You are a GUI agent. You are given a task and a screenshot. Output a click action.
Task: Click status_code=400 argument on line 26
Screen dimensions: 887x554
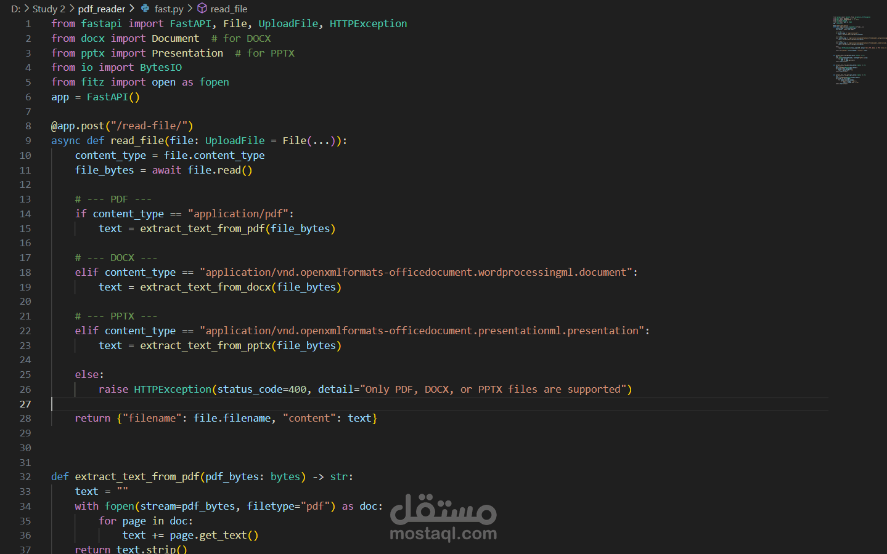point(262,389)
